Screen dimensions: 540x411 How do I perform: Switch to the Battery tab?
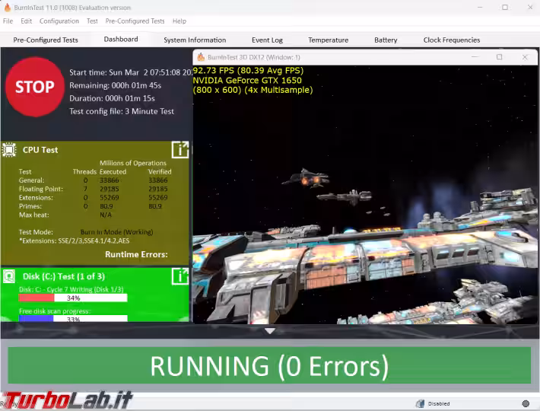[386, 40]
